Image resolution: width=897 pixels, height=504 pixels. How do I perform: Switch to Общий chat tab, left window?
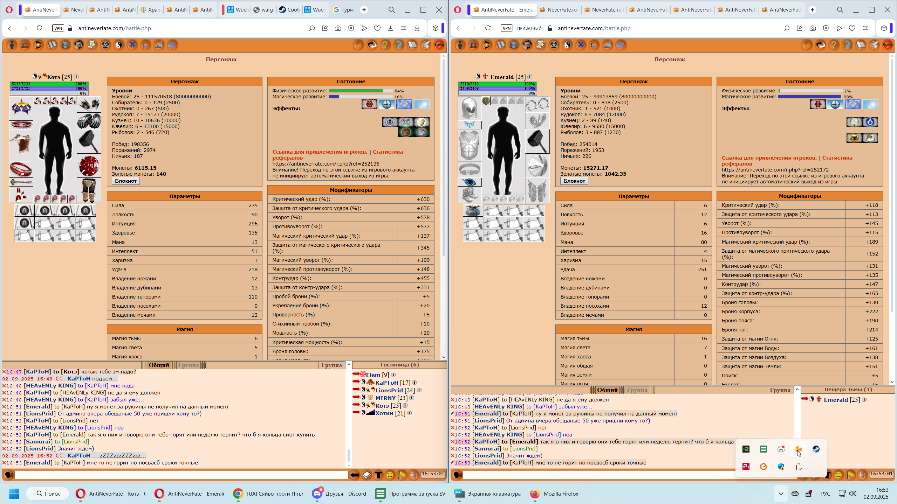(x=159, y=365)
